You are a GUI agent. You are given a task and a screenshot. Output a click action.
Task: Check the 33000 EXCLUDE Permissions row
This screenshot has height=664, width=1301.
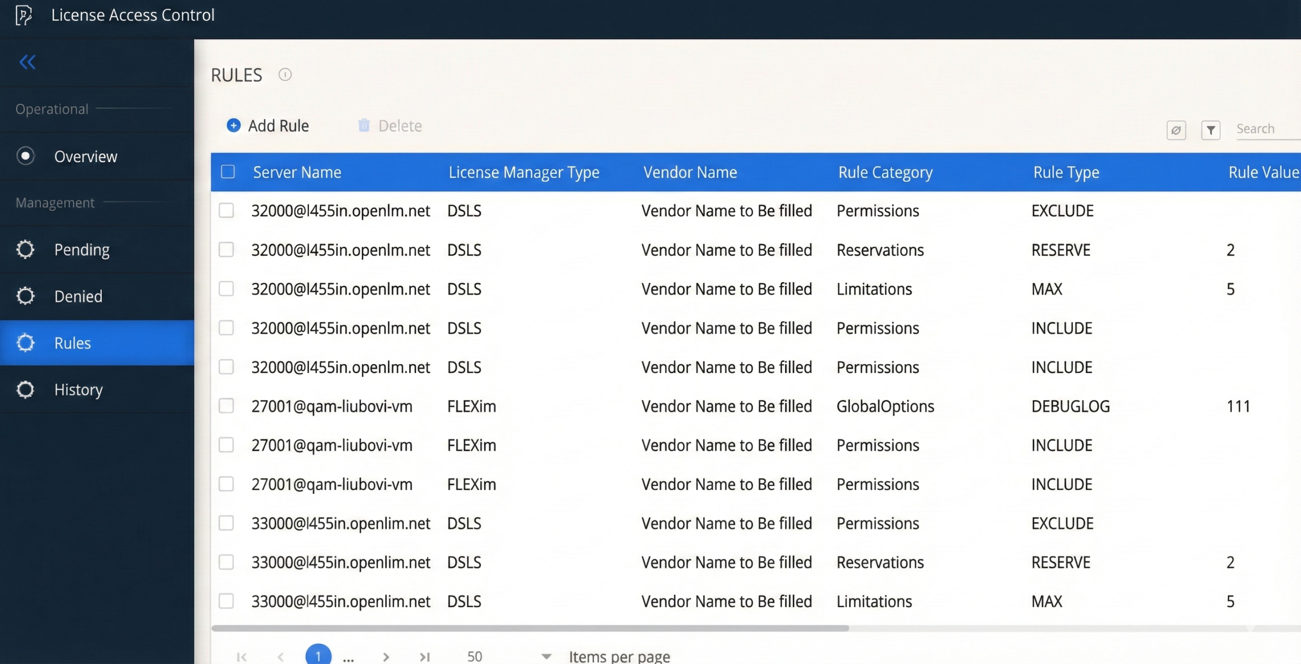coord(226,523)
